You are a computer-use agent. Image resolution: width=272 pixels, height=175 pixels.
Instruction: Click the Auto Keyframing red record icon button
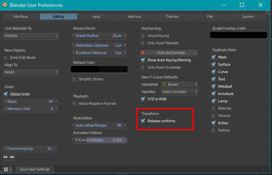[x=143, y=52]
